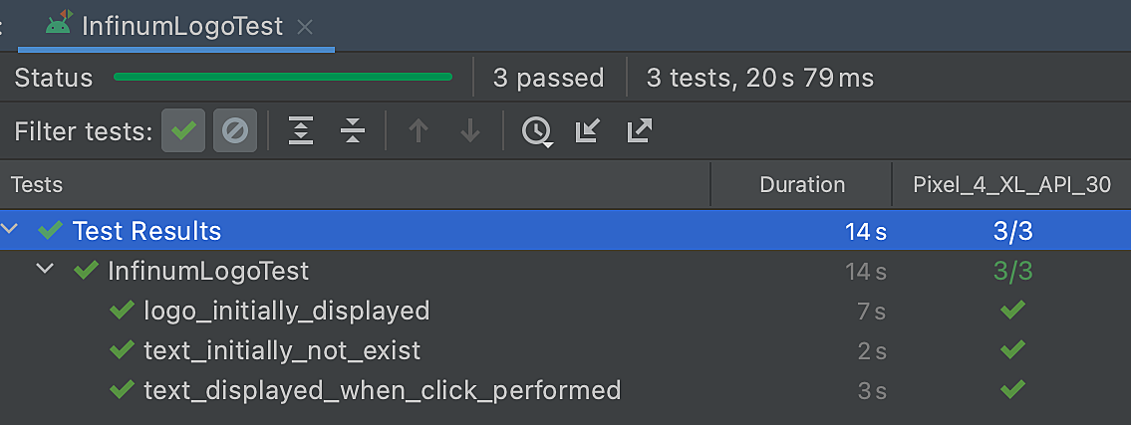The image size is (1131, 425).
Task: Toggle the show skipped tests filter
Action: [235, 130]
